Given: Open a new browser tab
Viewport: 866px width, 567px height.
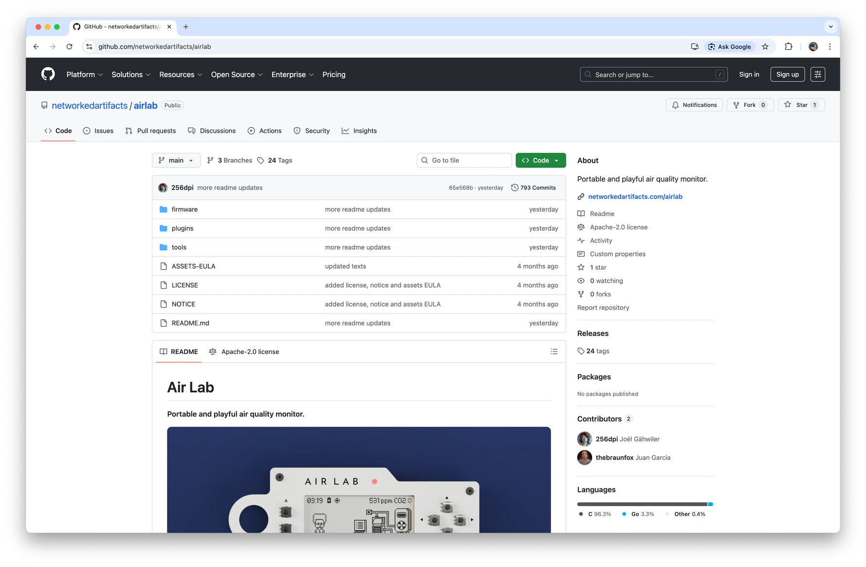Looking at the screenshot, I should (x=186, y=27).
